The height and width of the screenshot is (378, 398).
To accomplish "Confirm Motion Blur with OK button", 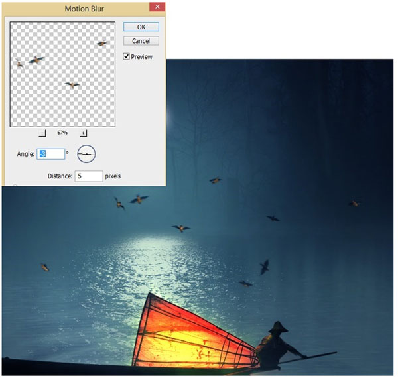I will click(141, 27).
